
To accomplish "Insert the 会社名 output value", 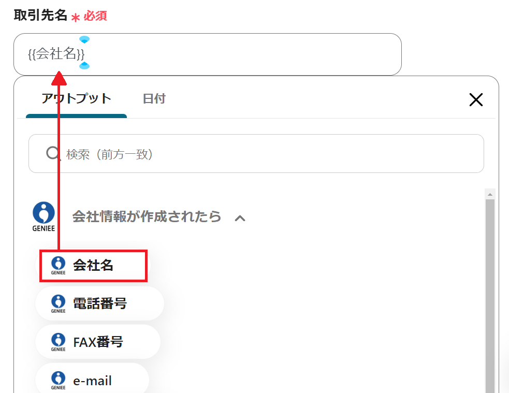I will click(x=93, y=266).
